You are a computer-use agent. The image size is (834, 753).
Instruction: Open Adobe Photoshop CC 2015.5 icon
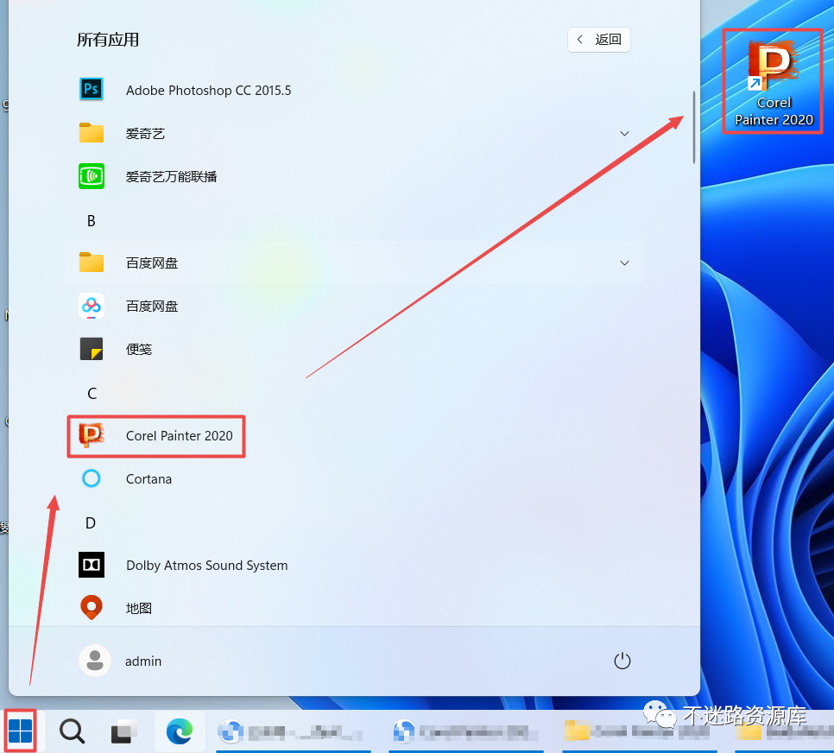click(x=91, y=89)
